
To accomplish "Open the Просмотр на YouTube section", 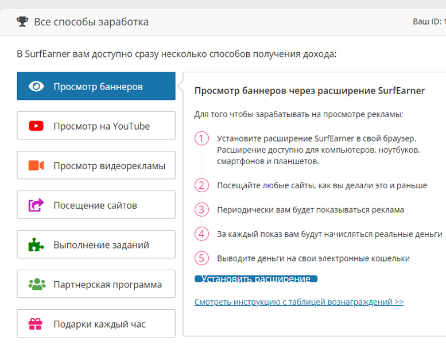I will tap(96, 126).
